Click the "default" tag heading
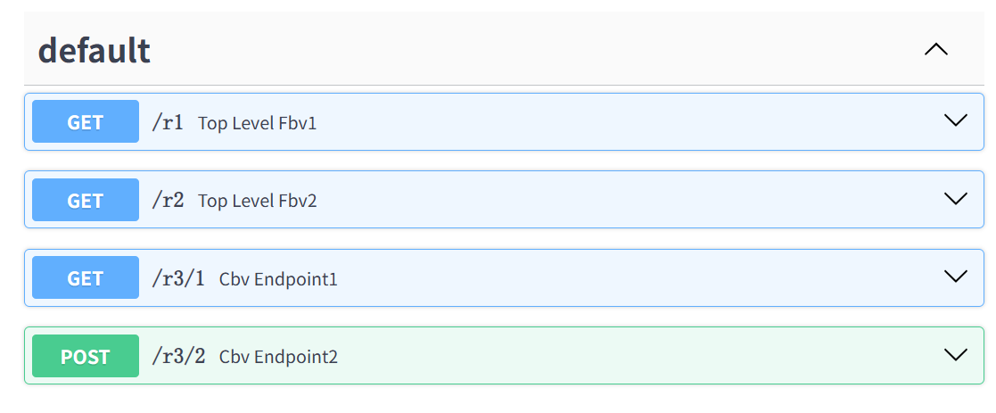 coord(94,51)
